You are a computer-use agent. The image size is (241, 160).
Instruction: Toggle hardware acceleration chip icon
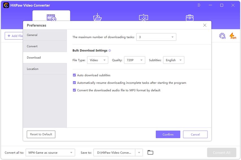click(222, 36)
